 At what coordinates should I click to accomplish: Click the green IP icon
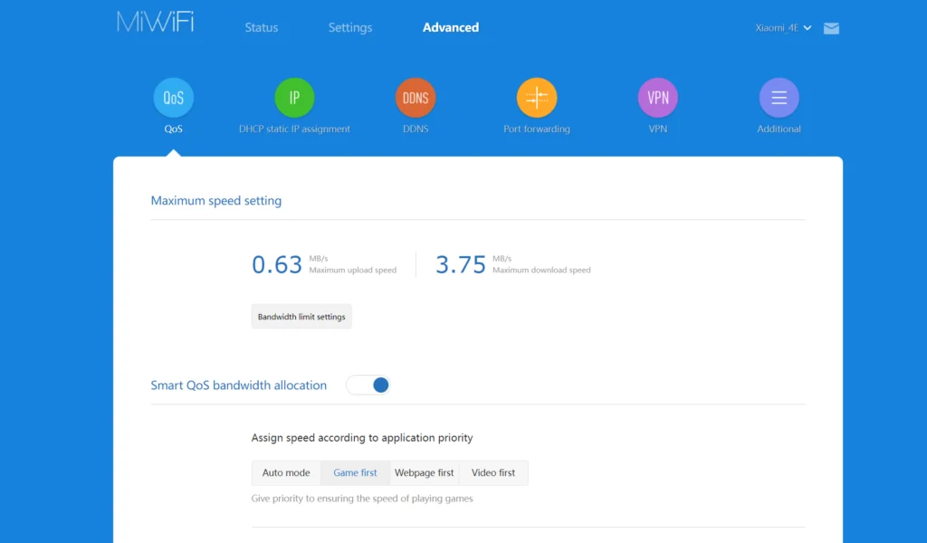point(294,98)
